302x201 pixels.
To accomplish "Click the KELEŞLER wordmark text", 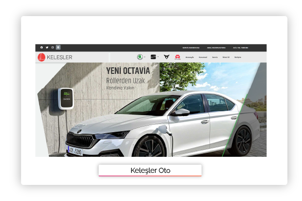I will 59,57.
